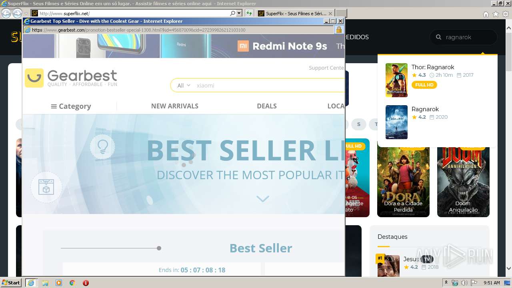Click the FULL HD badge on Thor
512x288 pixels.
pos(424,85)
